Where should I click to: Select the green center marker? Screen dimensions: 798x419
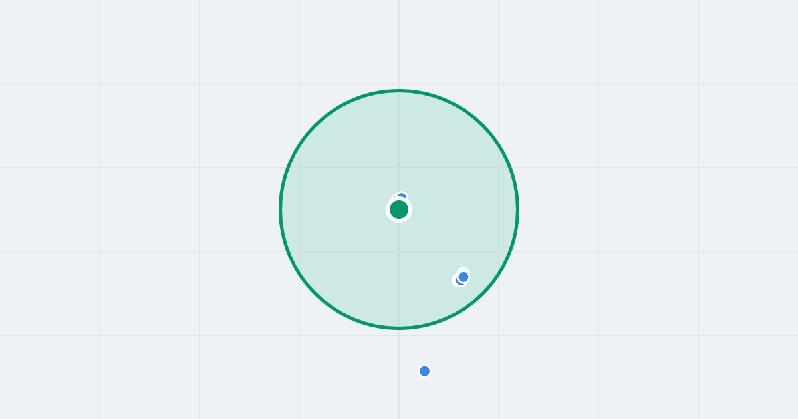click(399, 209)
